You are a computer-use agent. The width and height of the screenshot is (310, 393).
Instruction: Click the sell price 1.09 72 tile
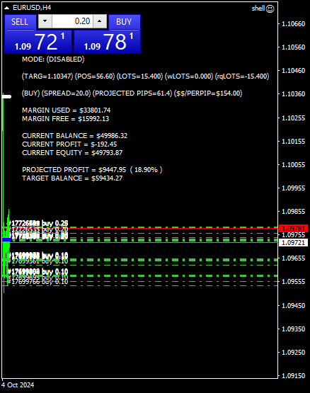38,42
